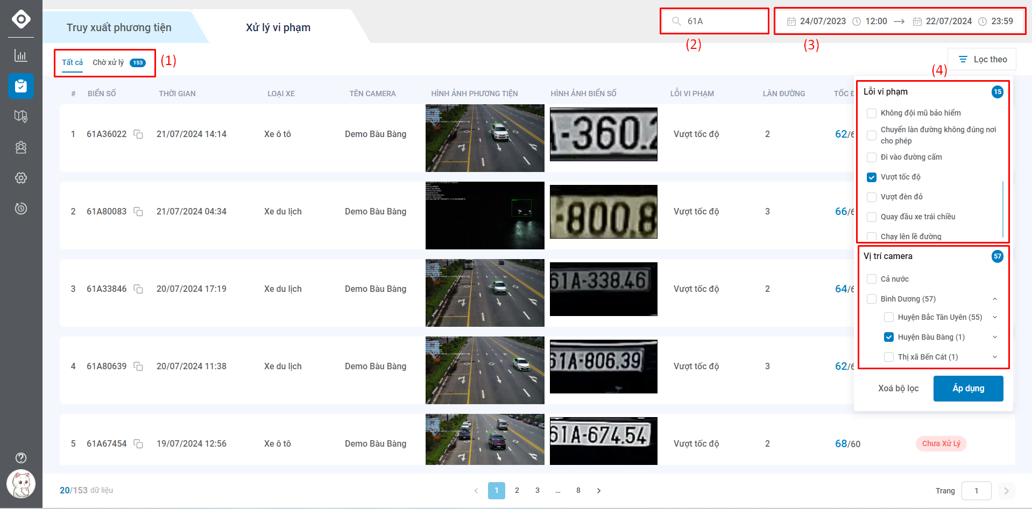
Task: Open the help question mark icon
Action: [21, 458]
